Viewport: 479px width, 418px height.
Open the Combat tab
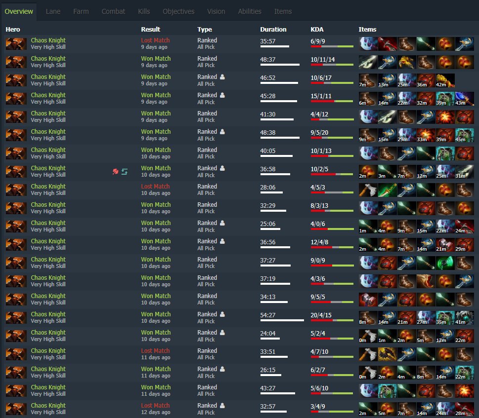click(x=113, y=11)
